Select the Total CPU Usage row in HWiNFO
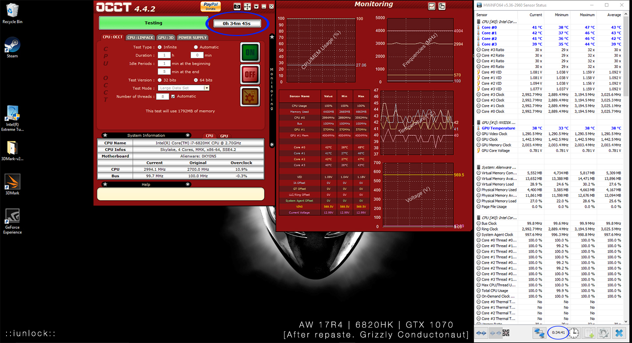 pos(549,291)
